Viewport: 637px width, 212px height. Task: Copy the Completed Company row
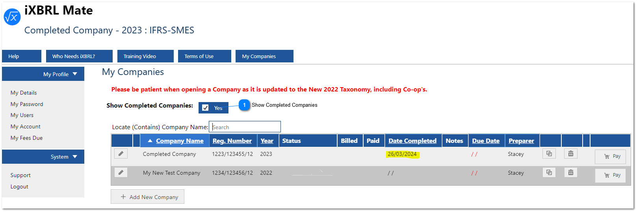point(549,154)
